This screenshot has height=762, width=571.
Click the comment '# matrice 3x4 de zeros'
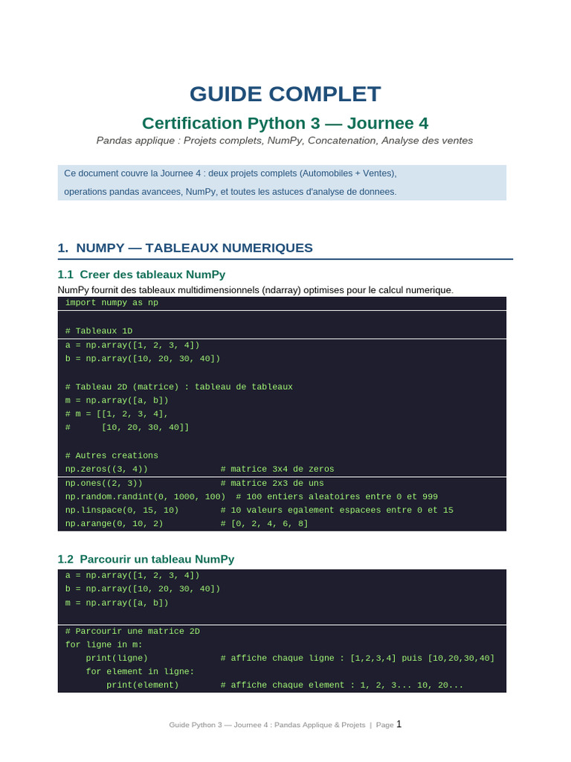[x=277, y=470]
